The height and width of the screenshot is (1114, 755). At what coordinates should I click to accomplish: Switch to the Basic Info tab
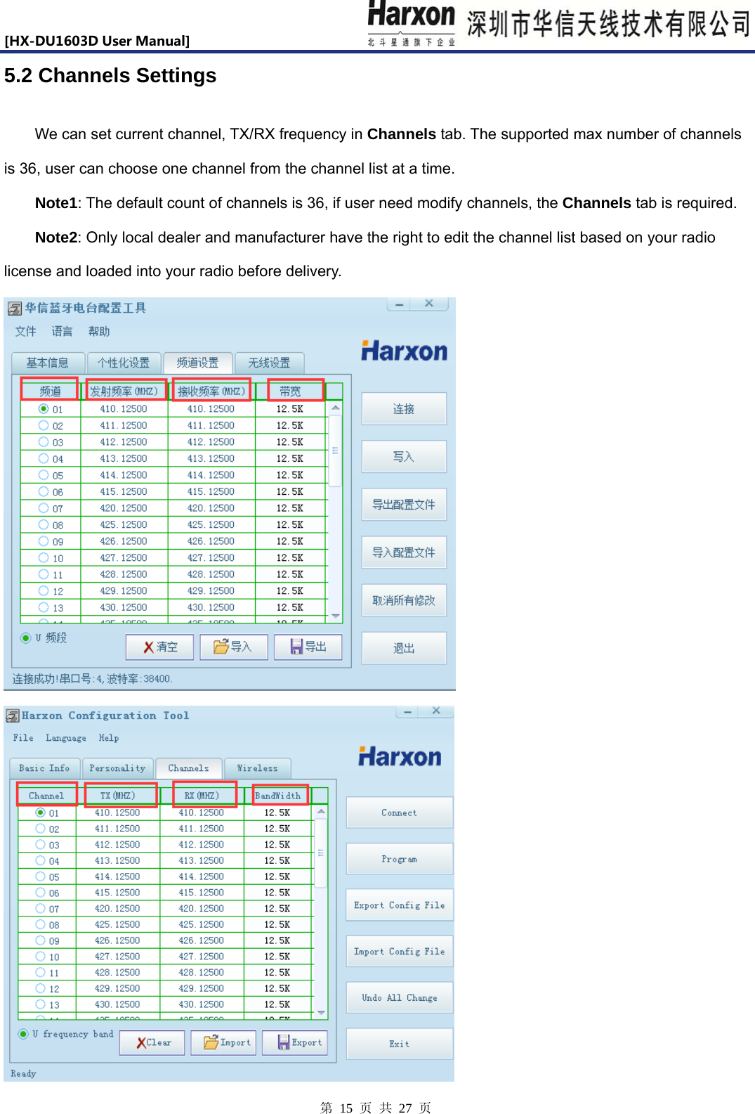(44, 768)
